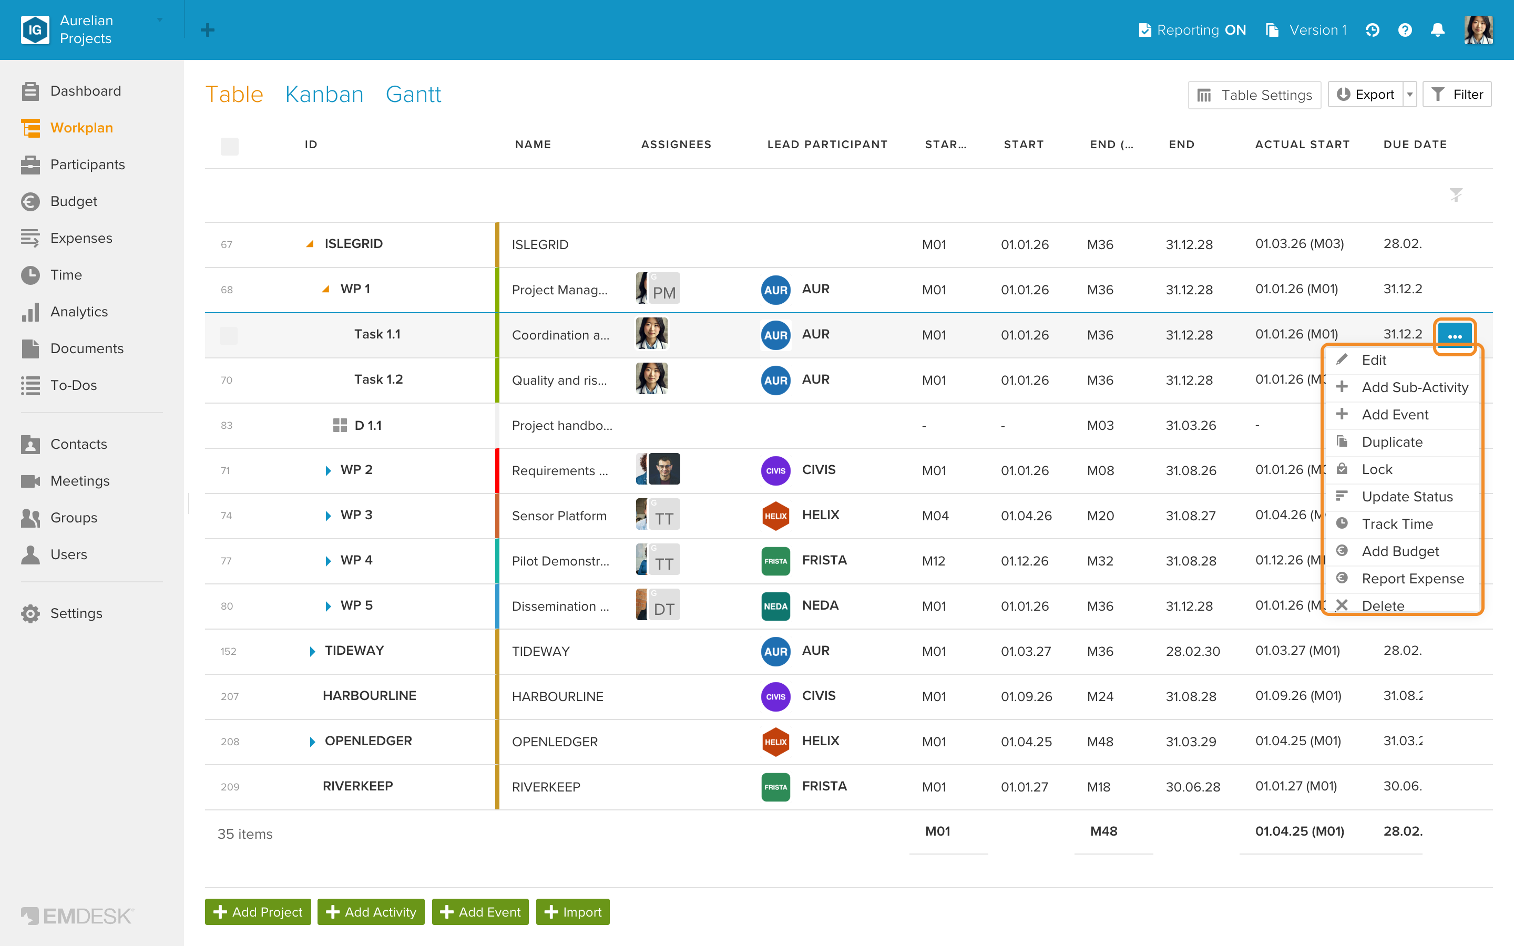
Task: Expand the OPENLEDGER project row
Action: coord(312,742)
